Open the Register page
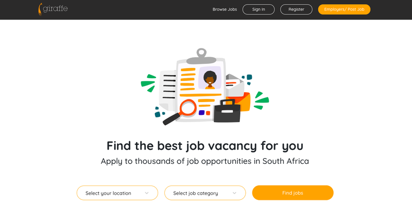 click(296, 9)
